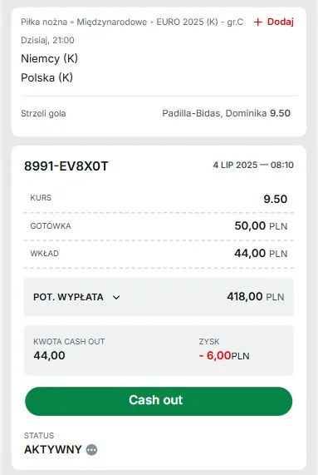Open the EURO 2025 (K) - gr.C league
Image resolution: width=318 pixels, height=475 pixels.
pos(199,22)
